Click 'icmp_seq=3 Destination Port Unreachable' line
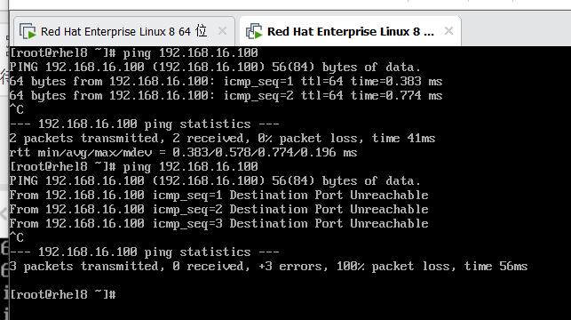Screen dimensions: 571x320 (218, 223)
